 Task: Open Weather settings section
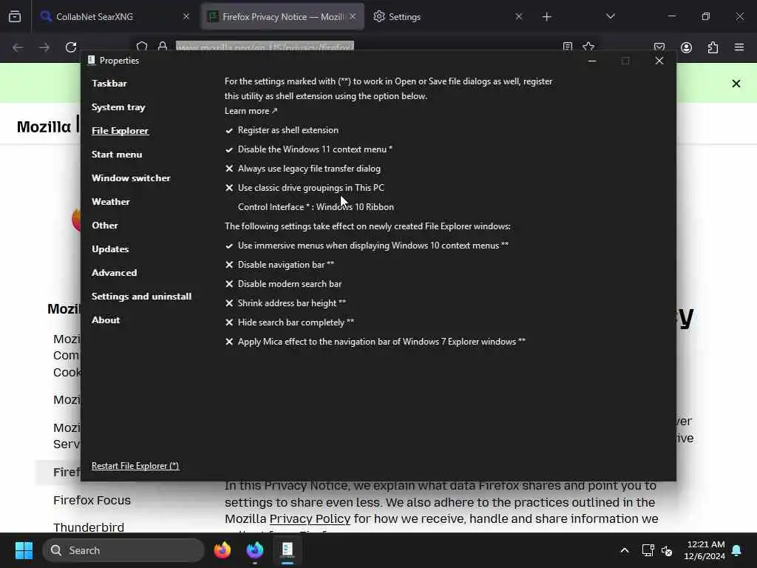click(x=111, y=201)
